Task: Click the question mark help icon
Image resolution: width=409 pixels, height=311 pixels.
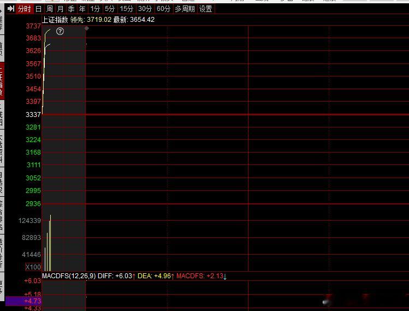Action: [x=60, y=31]
